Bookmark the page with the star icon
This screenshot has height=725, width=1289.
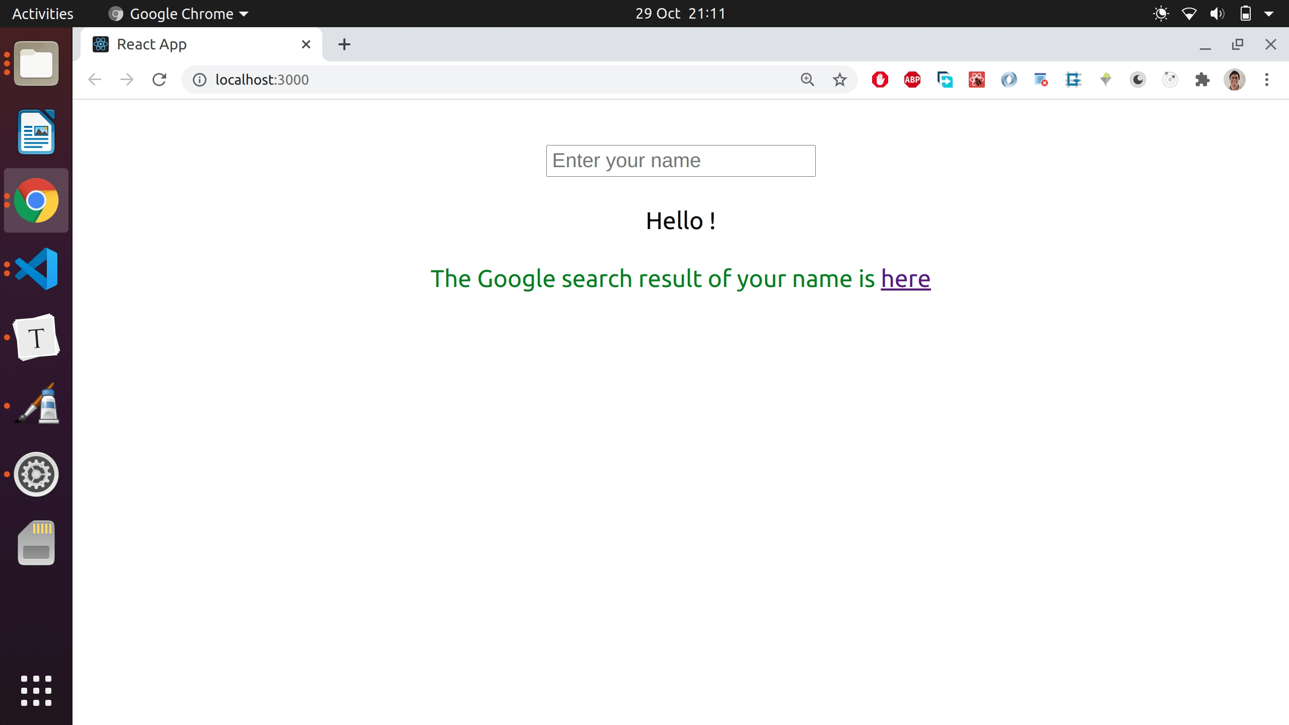tap(839, 80)
